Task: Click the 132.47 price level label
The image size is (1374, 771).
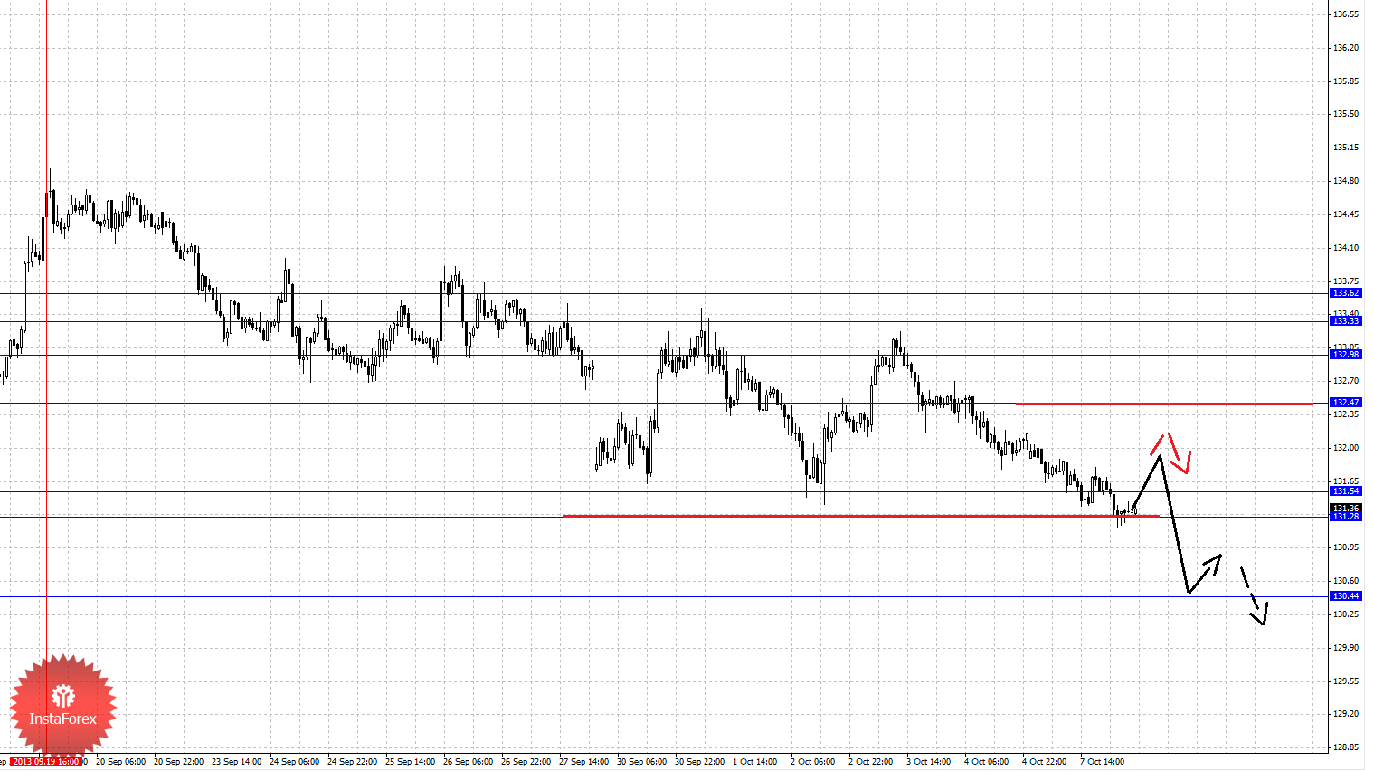Action: [x=1345, y=403]
